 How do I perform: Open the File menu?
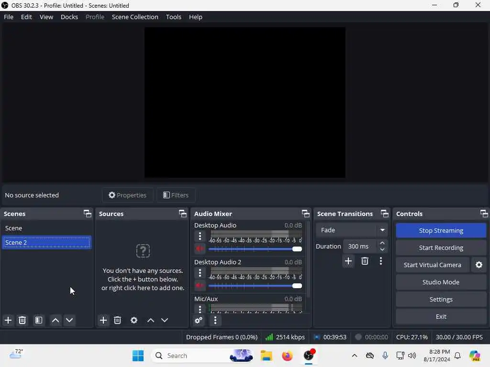[9, 17]
